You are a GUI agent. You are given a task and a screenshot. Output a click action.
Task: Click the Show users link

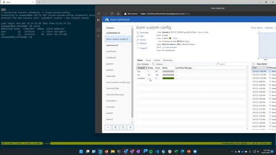pyautogui.click(x=176, y=38)
